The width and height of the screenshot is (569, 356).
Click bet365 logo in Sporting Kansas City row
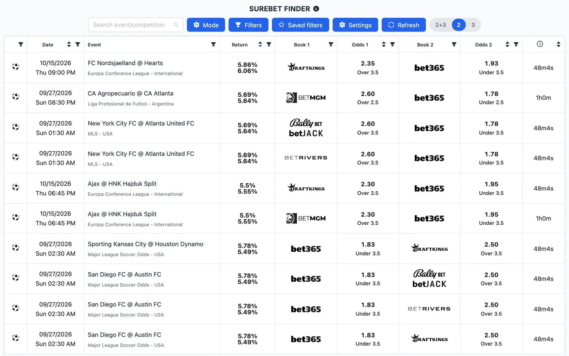point(306,249)
